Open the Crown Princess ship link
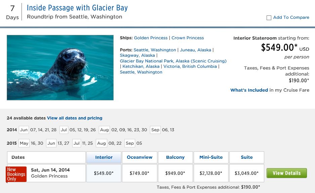 (188, 38)
